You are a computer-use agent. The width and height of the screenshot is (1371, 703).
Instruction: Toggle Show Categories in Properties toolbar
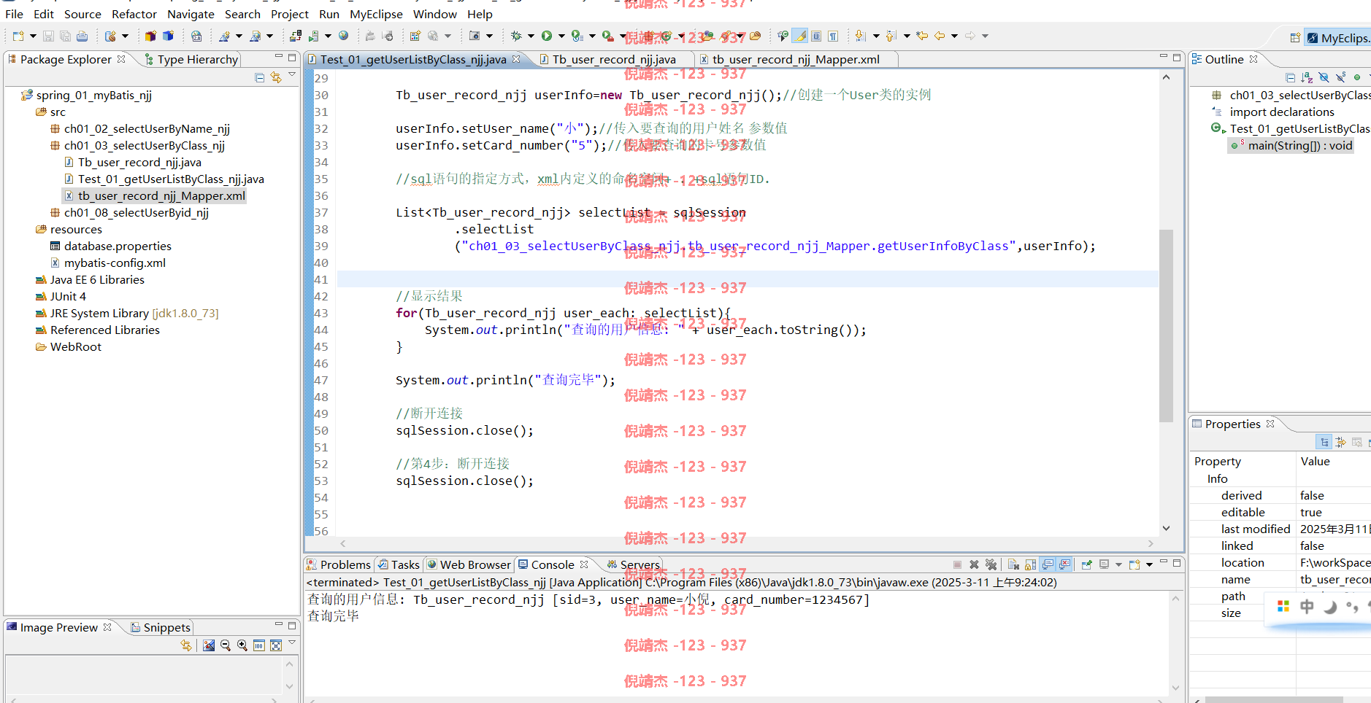click(x=1324, y=442)
